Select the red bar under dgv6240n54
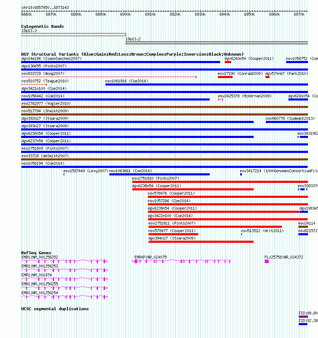Viewport: 318px width, 338px height. [228, 62]
